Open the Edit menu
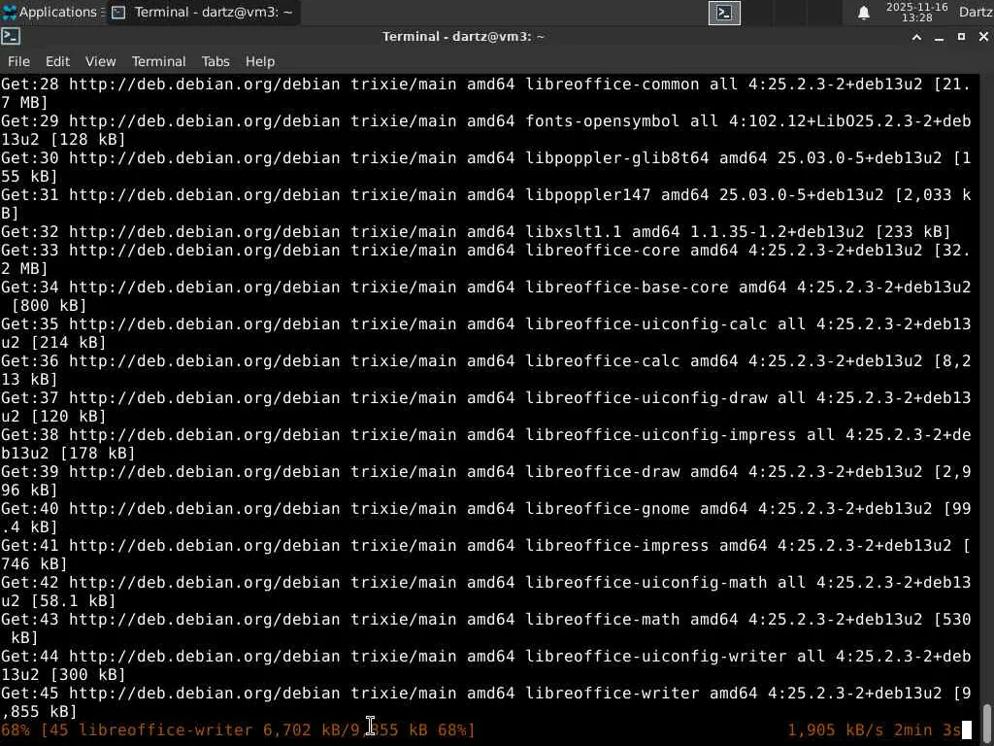This screenshot has width=994, height=746. pyautogui.click(x=57, y=61)
